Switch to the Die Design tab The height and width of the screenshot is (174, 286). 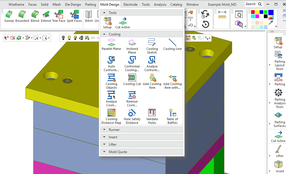[73, 5]
